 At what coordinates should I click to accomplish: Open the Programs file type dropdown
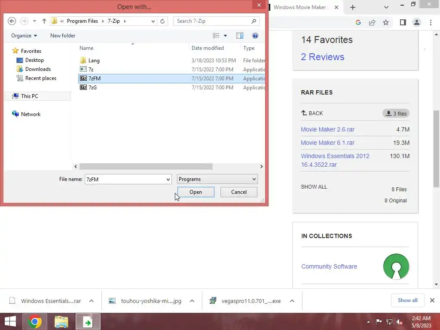(x=217, y=179)
